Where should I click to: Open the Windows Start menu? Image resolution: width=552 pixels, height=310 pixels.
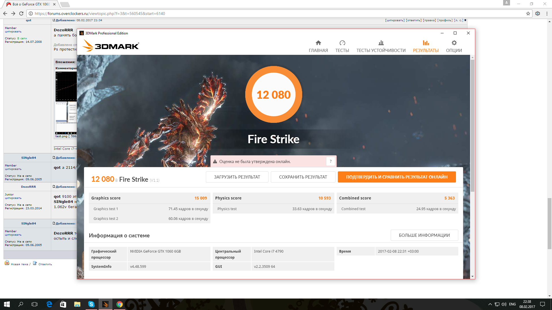[7, 304]
